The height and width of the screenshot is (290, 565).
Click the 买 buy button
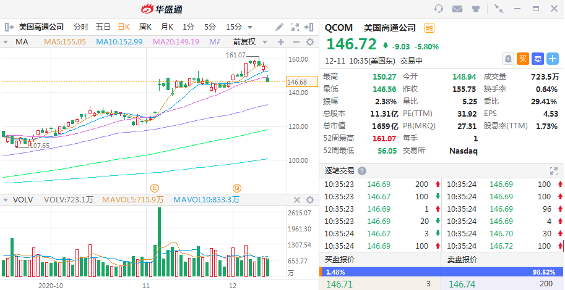coord(523,59)
